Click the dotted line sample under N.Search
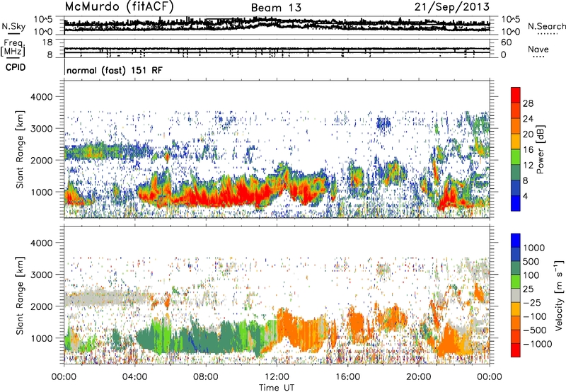566x392 pixels. 548,34
